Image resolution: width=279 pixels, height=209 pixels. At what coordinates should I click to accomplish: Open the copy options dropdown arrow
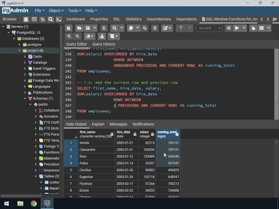pos(138,28)
